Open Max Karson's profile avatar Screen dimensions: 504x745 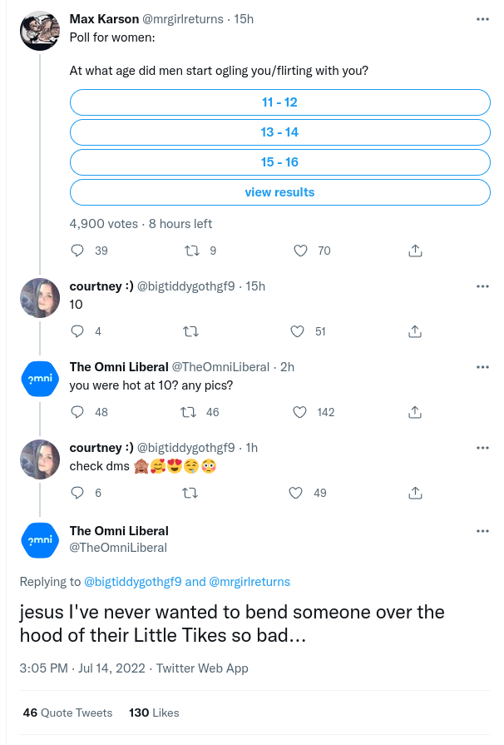coord(39,32)
